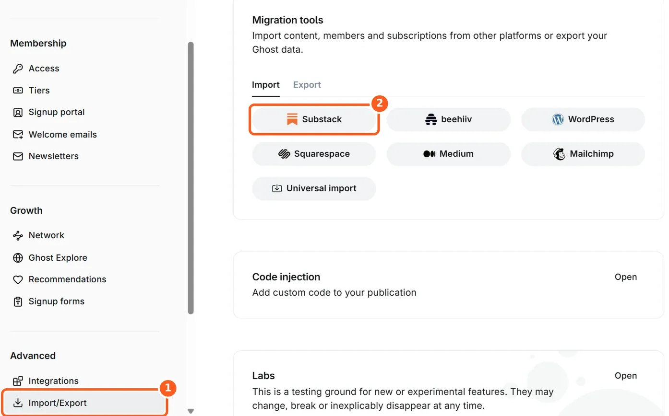Click the Newsletters envelope icon
The height and width of the screenshot is (416, 669).
(18, 156)
